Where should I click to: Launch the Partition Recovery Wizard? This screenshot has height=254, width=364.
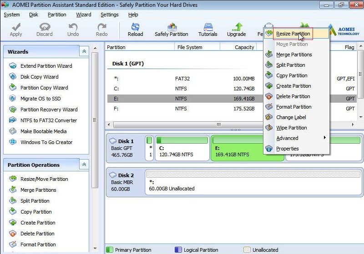coord(43,110)
